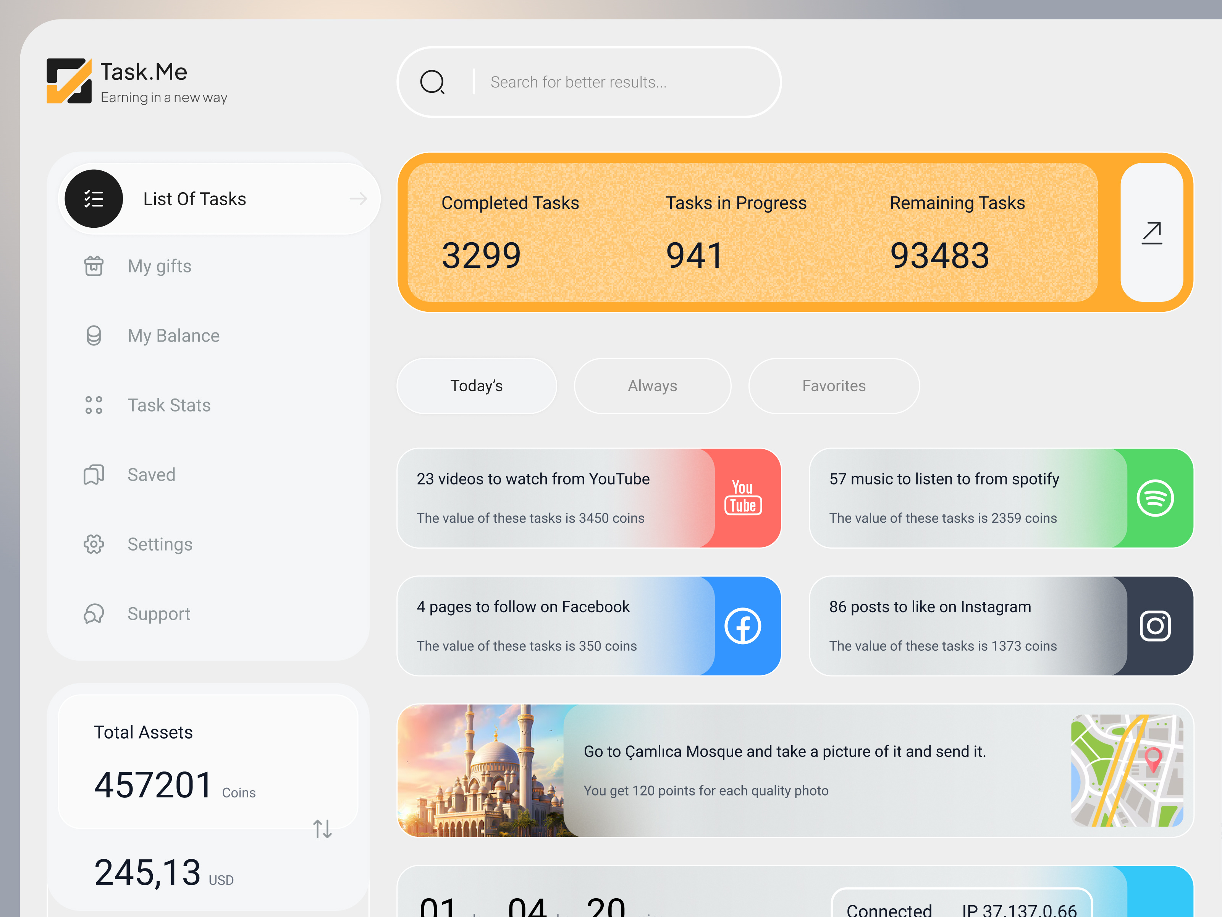Click the Spotify icon on the music card
1222x917 pixels.
tap(1156, 497)
